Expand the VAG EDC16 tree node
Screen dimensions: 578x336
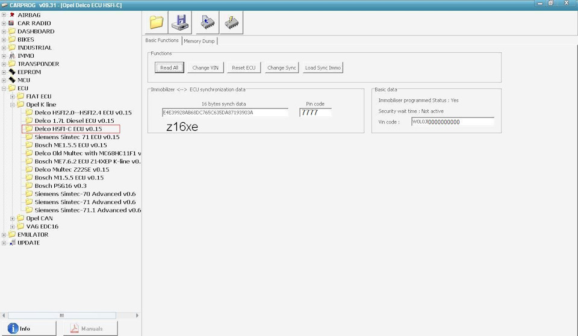click(13, 226)
